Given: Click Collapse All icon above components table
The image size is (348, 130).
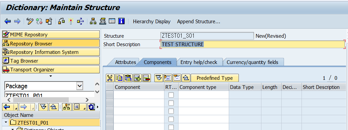Looking at the screenshot, I should 186,78.
